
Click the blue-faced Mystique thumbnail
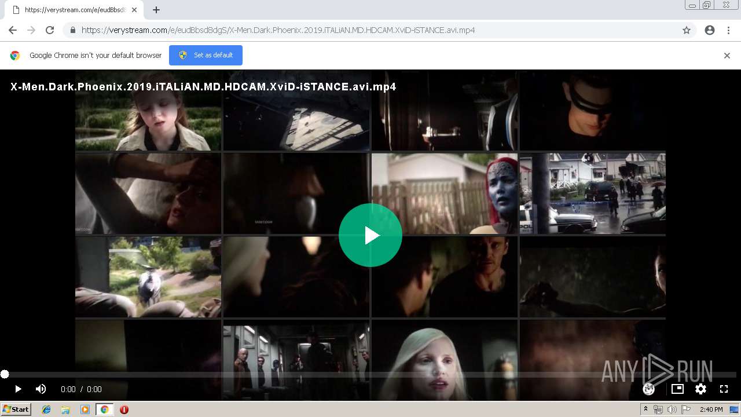[445, 193]
